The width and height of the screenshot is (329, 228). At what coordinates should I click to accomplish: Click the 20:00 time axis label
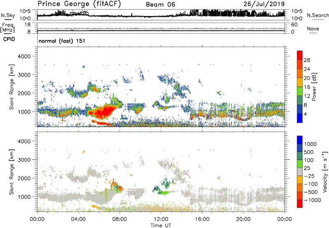243,219
